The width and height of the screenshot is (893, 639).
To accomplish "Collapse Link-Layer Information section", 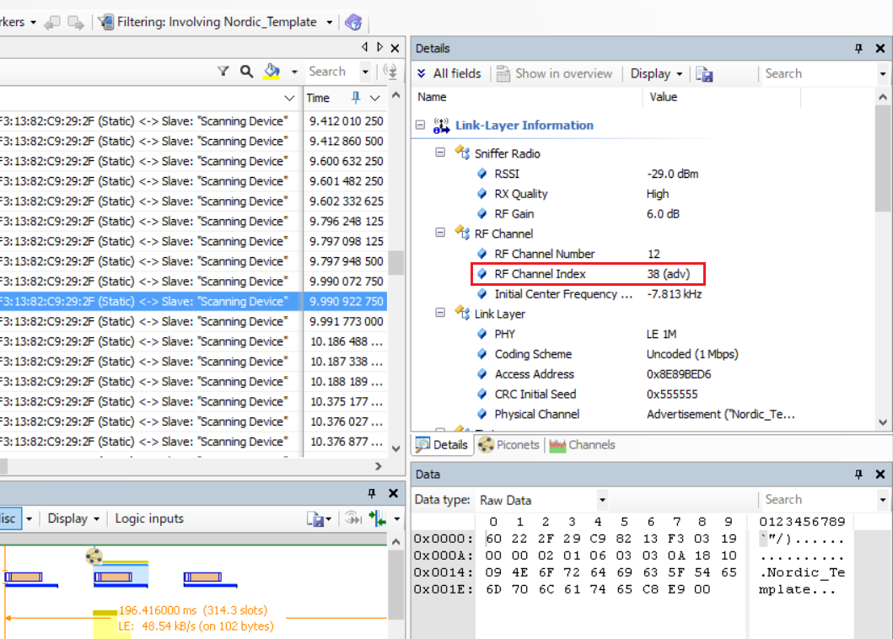I will [x=420, y=125].
